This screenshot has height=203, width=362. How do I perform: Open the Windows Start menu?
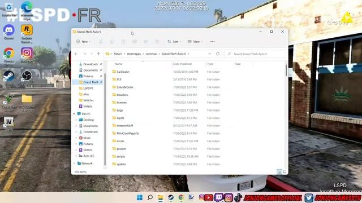[140, 197]
